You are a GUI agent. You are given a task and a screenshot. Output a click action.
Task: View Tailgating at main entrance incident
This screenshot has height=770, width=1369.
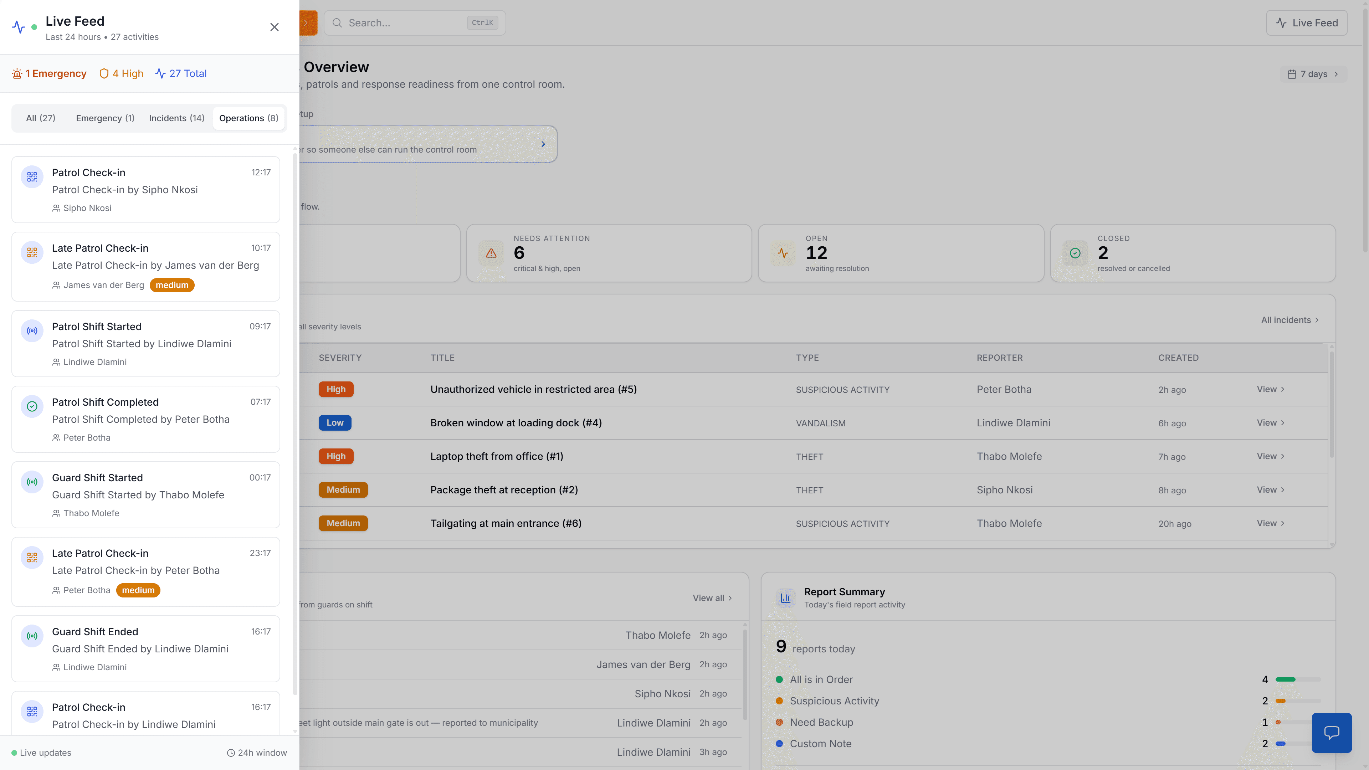pos(1271,523)
